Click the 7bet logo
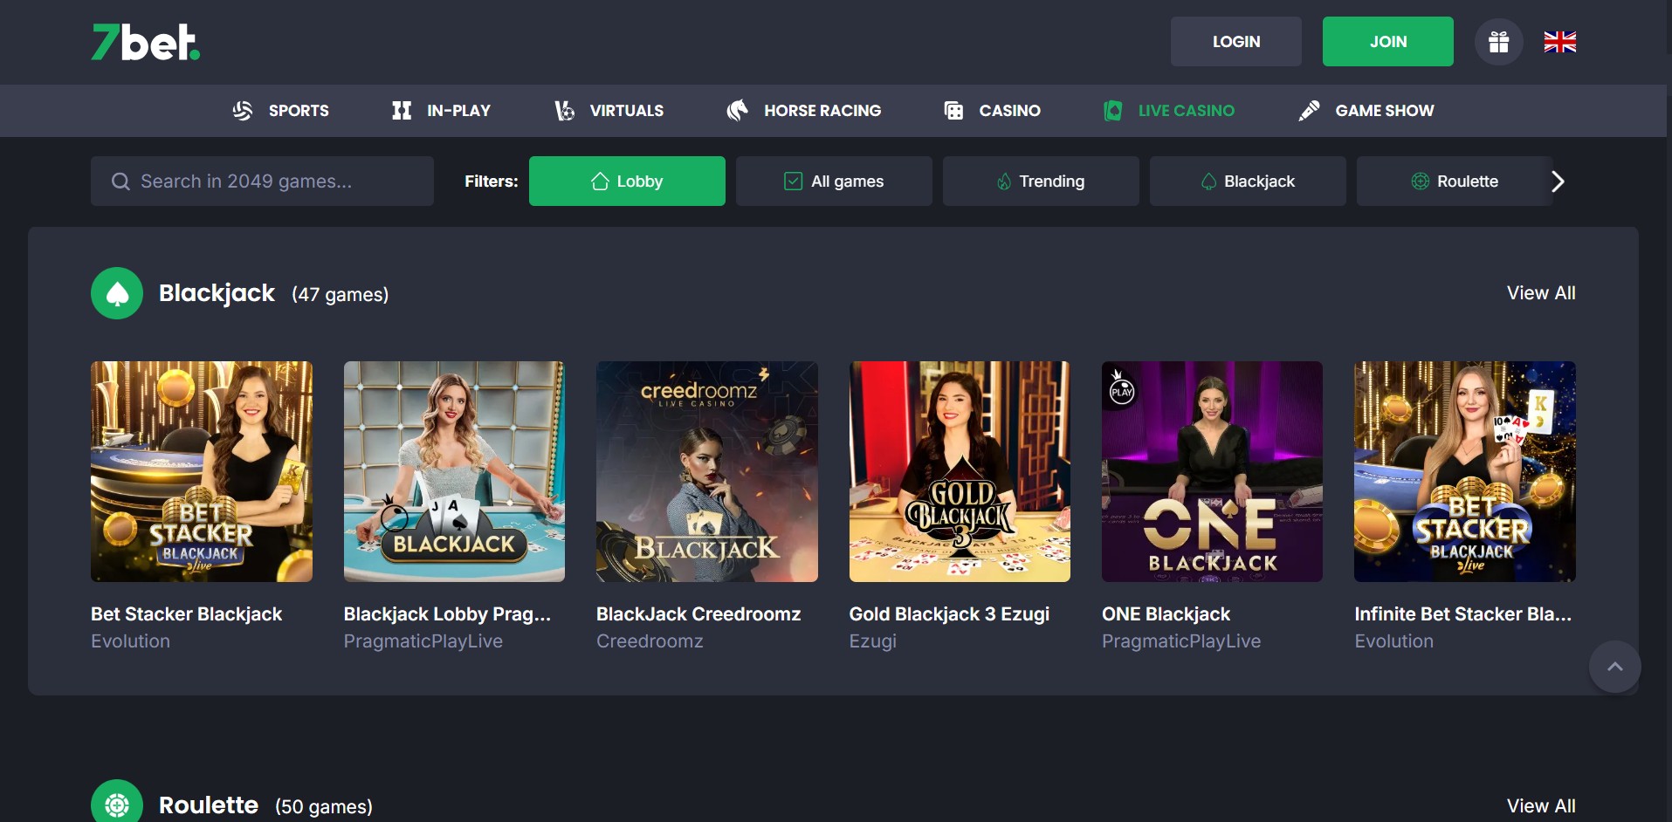1672x822 pixels. pos(146,42)
